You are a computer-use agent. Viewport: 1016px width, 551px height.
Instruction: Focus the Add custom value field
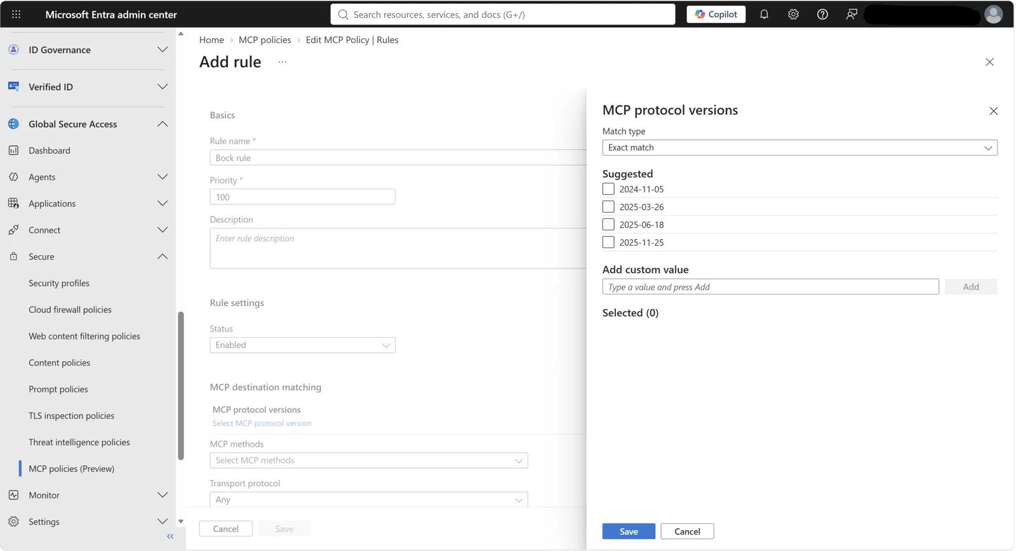coord(770,287)
